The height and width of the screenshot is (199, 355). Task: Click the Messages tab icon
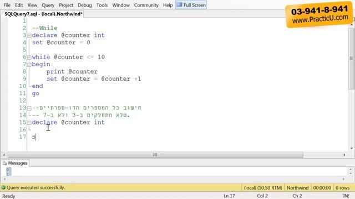click(5, 163)
